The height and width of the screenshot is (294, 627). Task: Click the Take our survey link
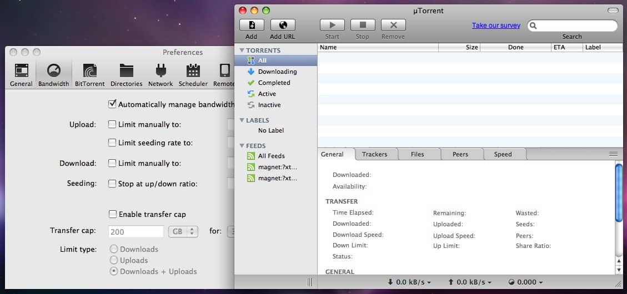tap(496, 25)
